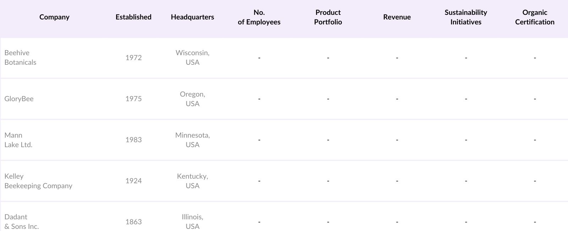Select the Wisconsin, USA headquarters cell
The image size is (568, 231).
(x=192, y=58)
